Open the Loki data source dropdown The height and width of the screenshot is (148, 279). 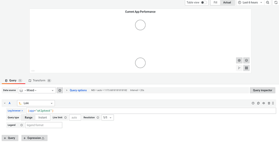pyautogui.click(x=36, y=103)
